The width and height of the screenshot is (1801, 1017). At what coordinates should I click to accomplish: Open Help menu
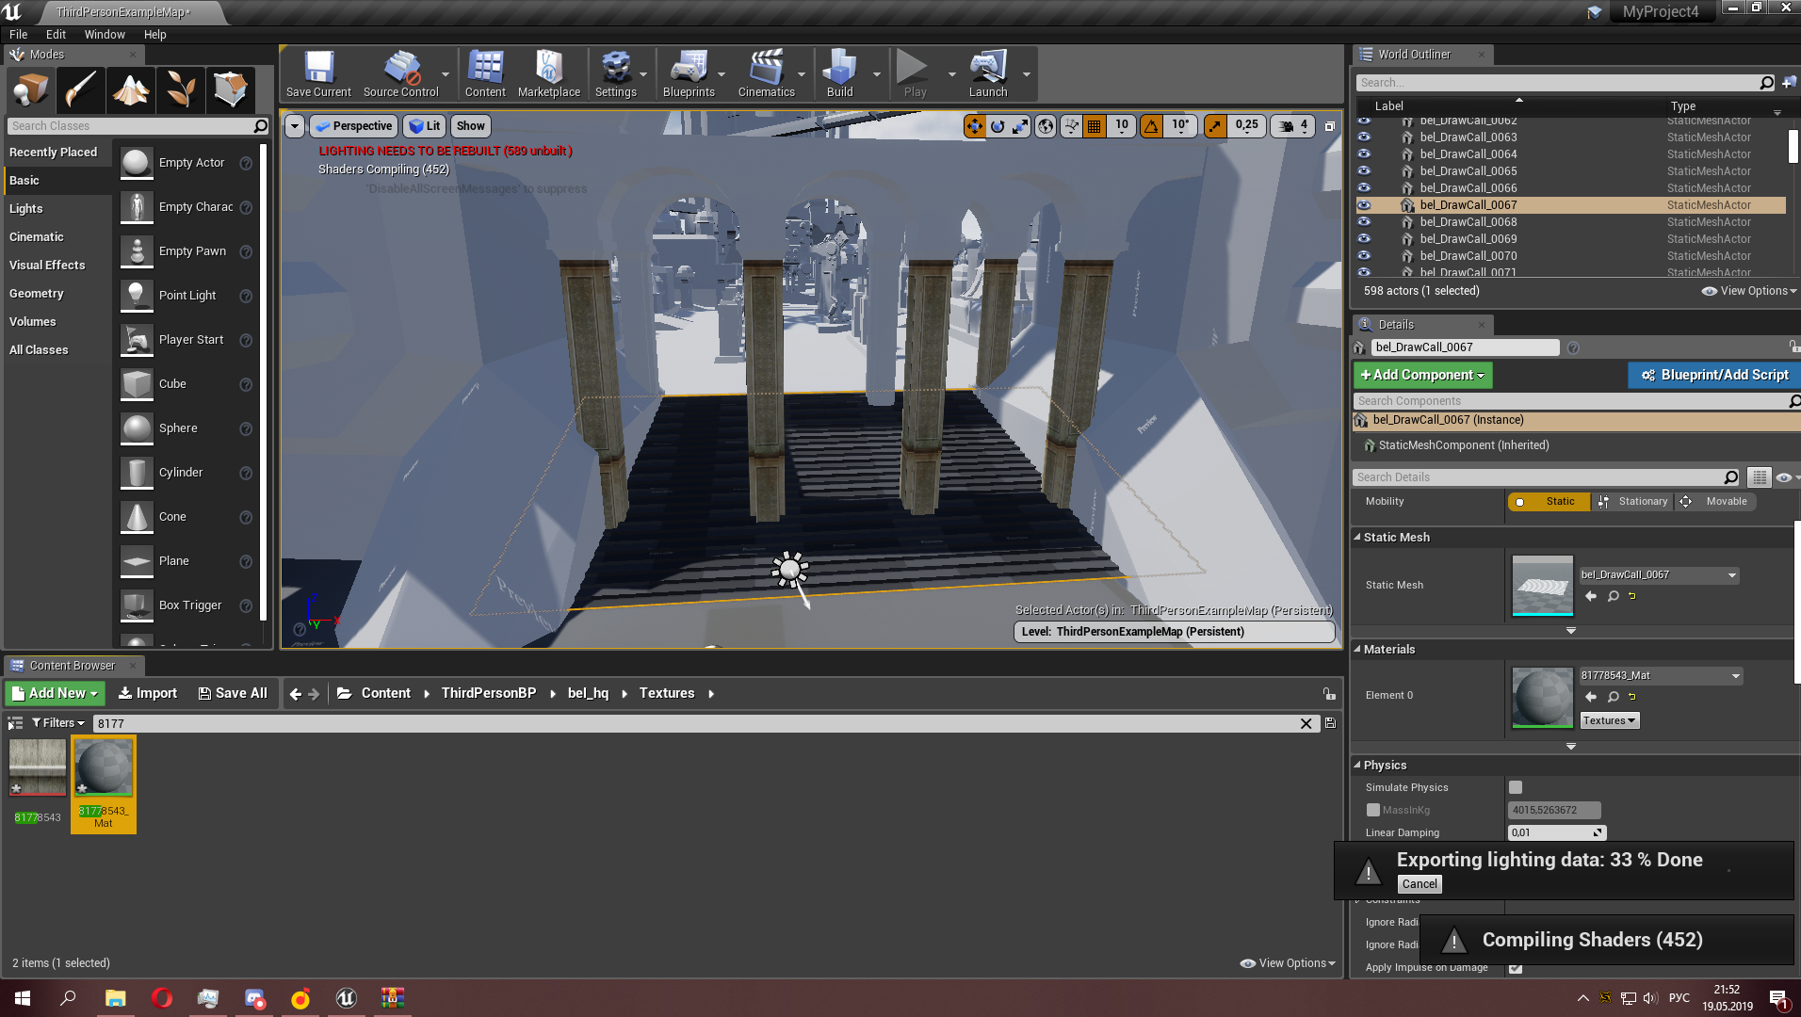pos(155,34)
